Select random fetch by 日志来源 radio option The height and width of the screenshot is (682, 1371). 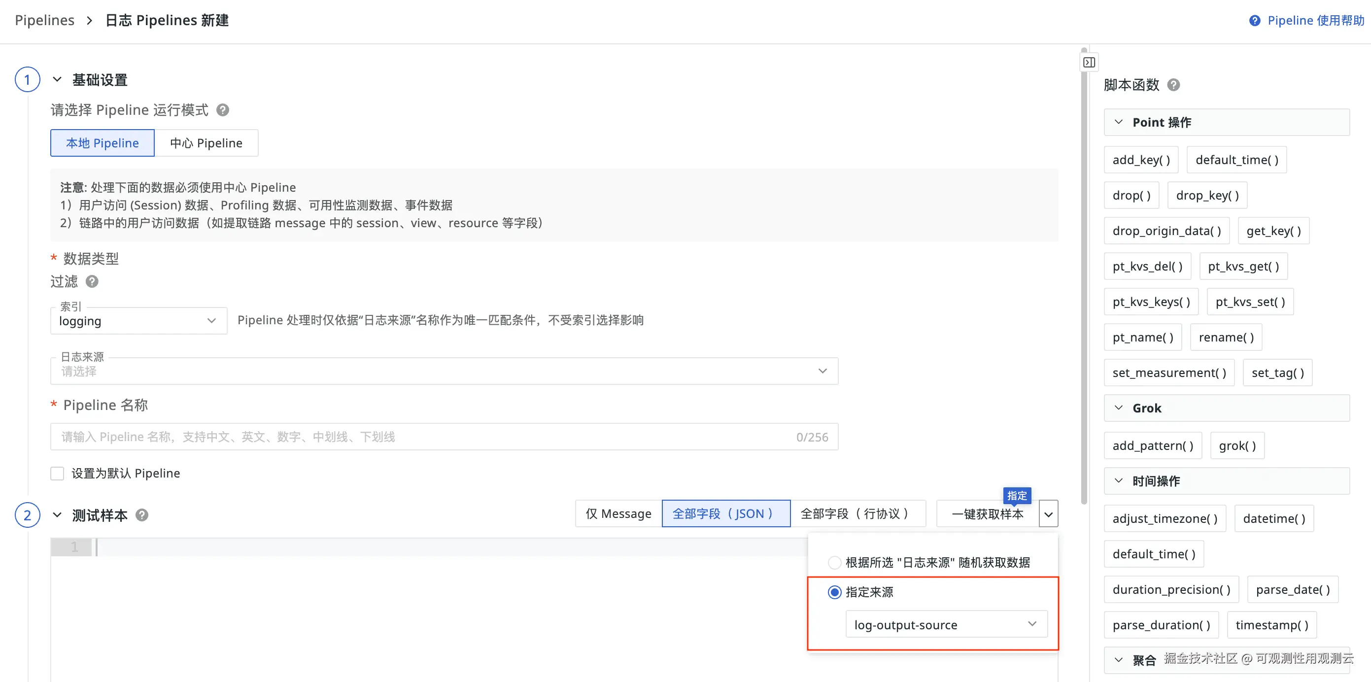tap(834, 562)
